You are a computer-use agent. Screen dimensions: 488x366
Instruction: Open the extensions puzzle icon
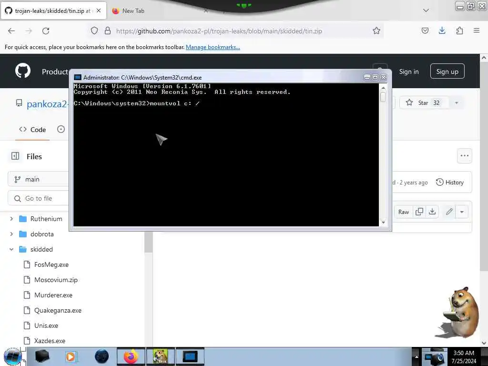click(459, 30)
